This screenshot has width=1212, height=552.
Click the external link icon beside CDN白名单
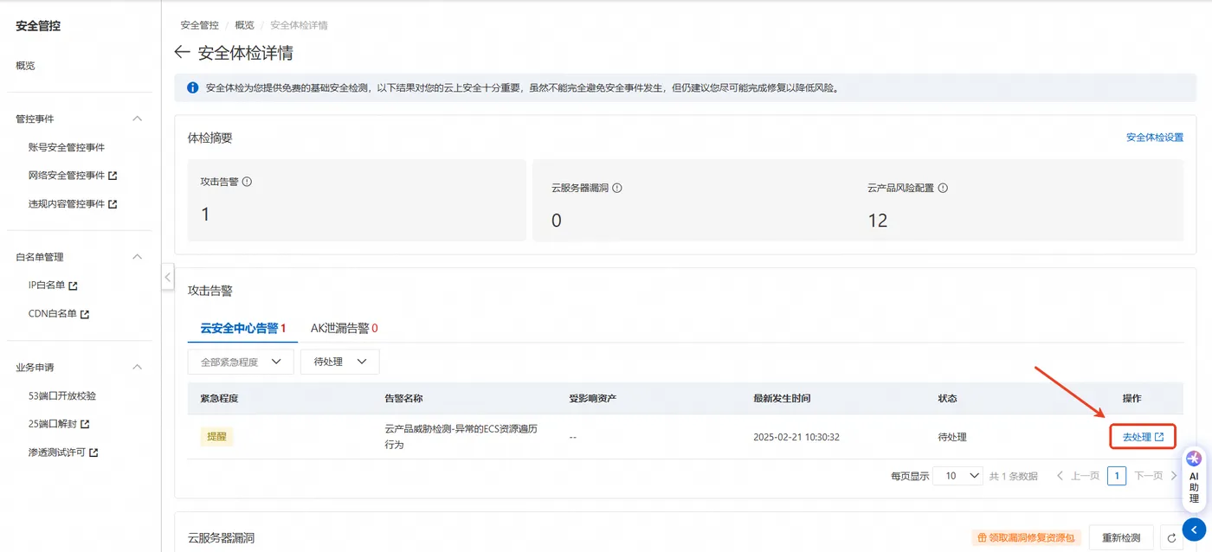click(85, 314)
